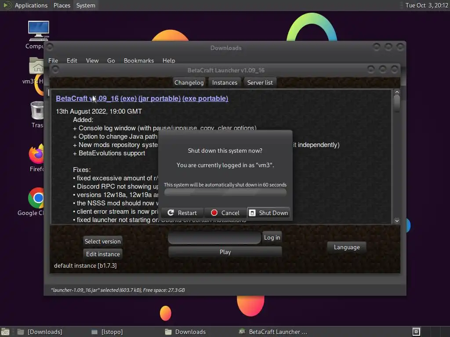Click the '13th August 2022, 19:00 GMT' text
Image resolution: width=450 pixels, height=337 pixels.
click(x=99, y=111)
